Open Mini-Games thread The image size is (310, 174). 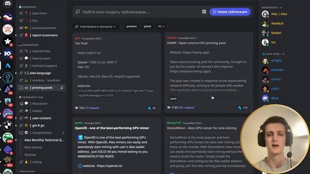[33, 147]
